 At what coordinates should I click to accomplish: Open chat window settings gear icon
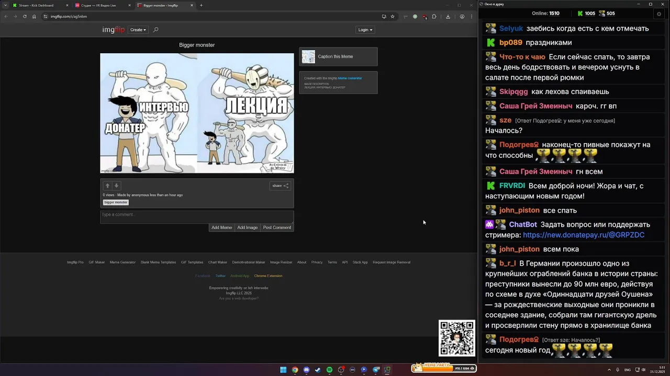pyautogui.click(x=659, y=14)
